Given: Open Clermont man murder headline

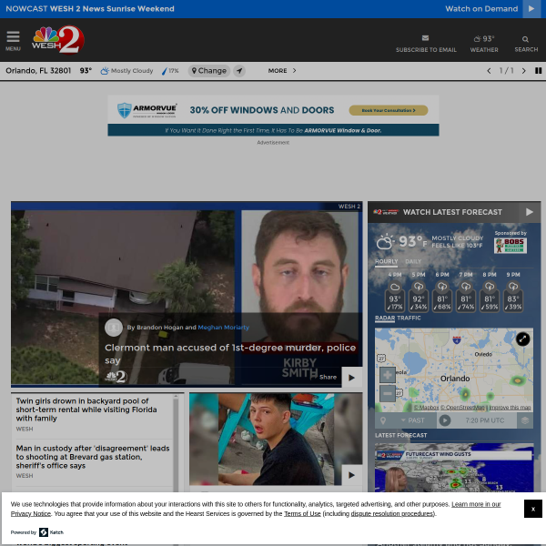Looking at the screenshot, I should pos(230,354).
